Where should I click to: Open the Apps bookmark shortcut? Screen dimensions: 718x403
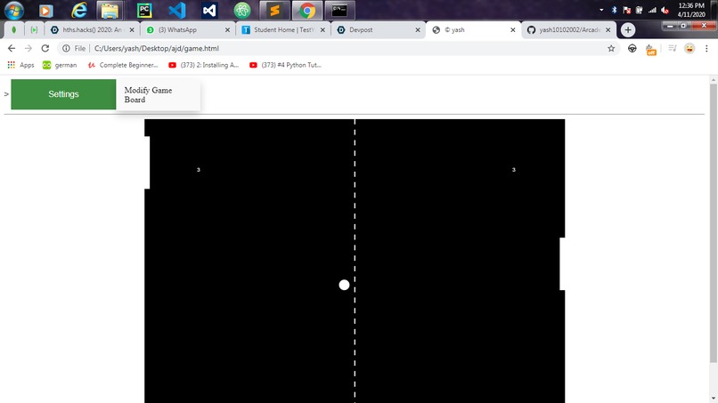click(x=20, y=65)
